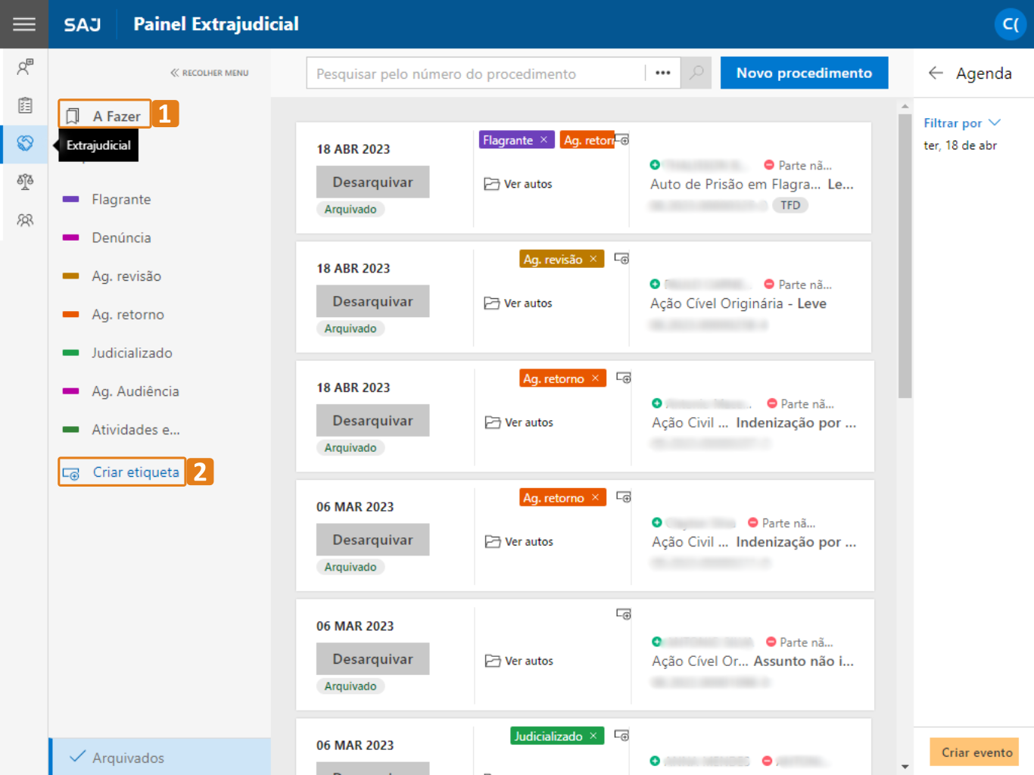Add a tag to the untagged 06 MAR card
Screen dimensions: 1034x775
[624, 614]
